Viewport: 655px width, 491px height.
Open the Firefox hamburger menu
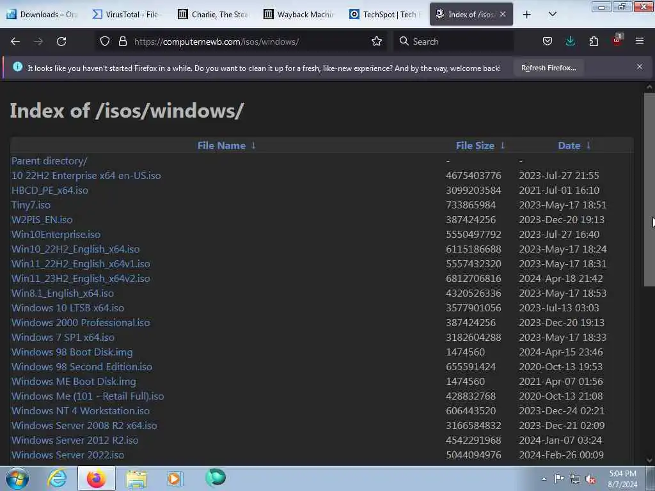(640, 41)
